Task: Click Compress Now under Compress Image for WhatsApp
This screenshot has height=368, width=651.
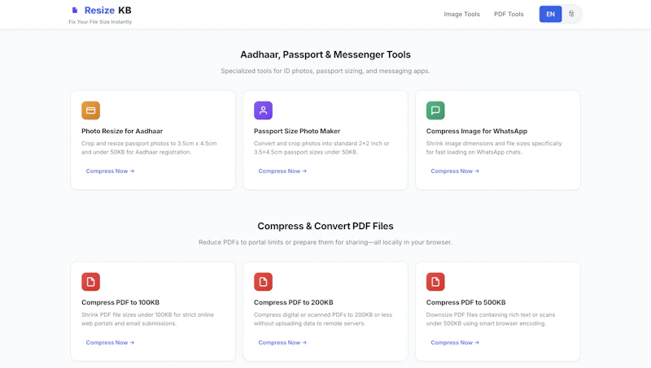Action: (455, 171)
